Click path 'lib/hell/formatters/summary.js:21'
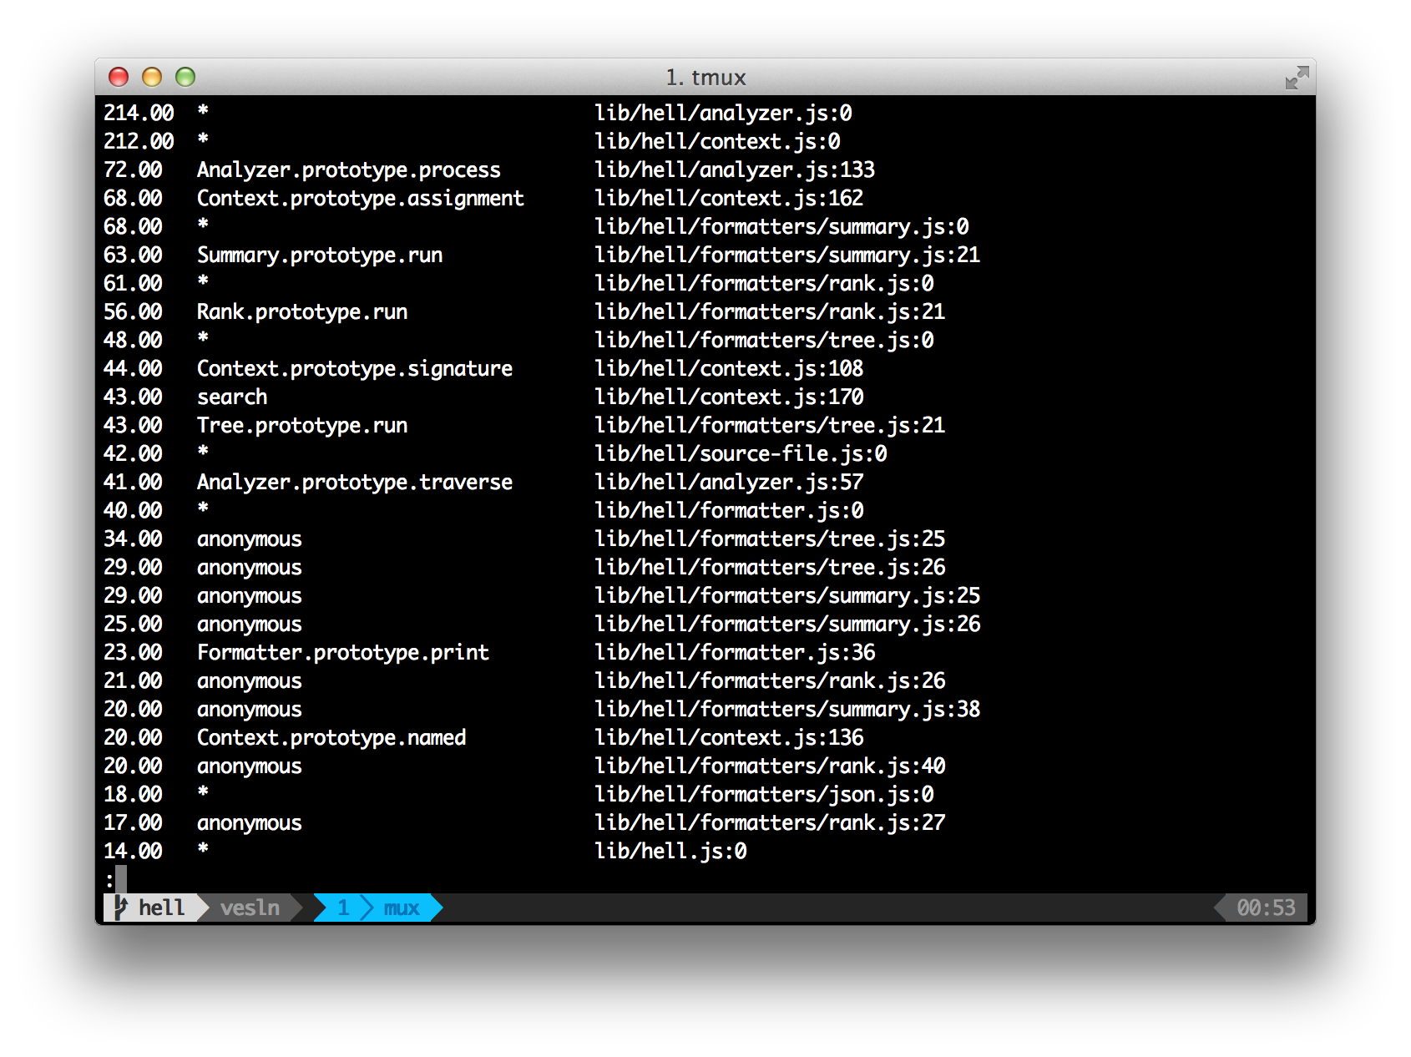The height and width of the screenshot is (1057, 1411). (x=787, y=255)
